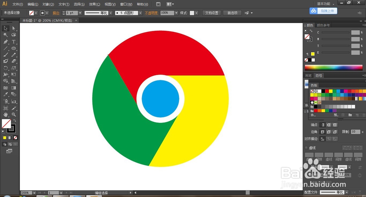This screenshot has width=366, height=197.
Task: Select the Perspective Grid tool
Action: pyautogui.click(x=14, y=81)
